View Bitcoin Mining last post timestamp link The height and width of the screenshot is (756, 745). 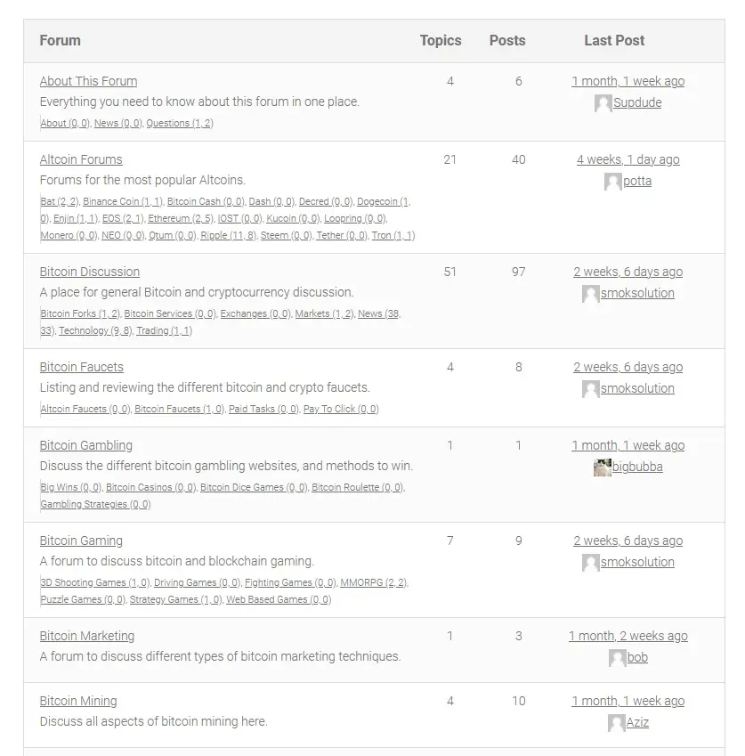coord(628,701)
